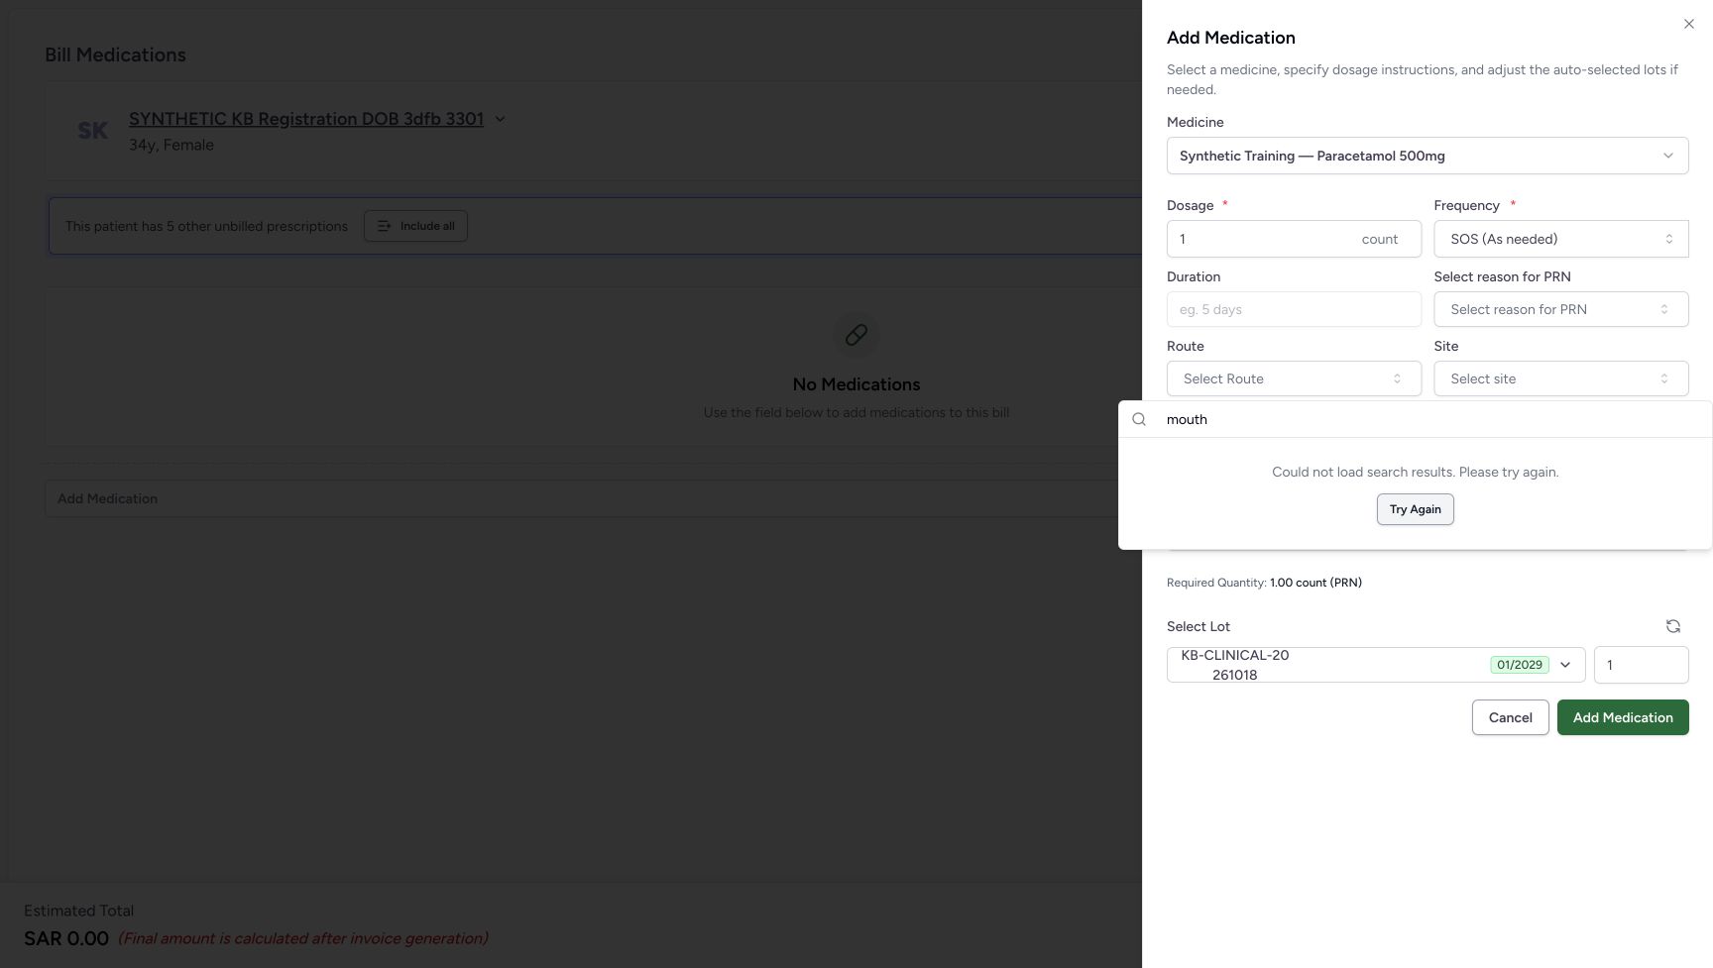Click the 'Could not load search results' message
Image resolution: width=1713 pixels, height=968 pixels.
[x=1415, y=472]
